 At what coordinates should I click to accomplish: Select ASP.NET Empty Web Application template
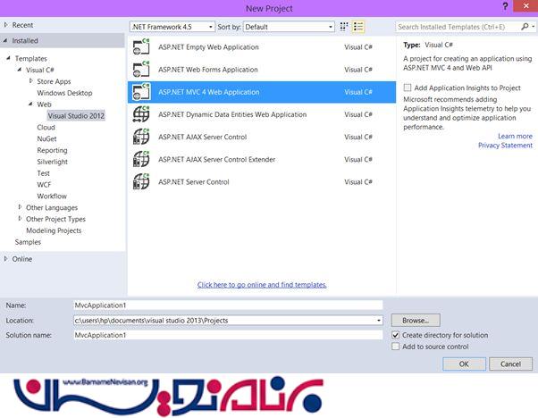(262, 47)
